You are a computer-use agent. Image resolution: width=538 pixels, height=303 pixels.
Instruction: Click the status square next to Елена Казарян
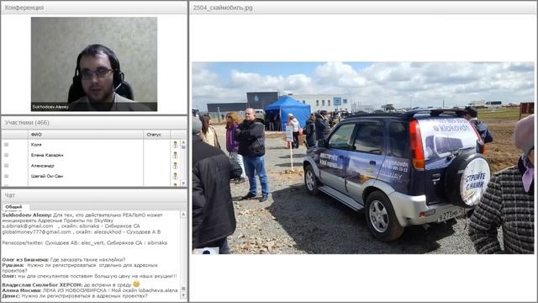point(6,155)
